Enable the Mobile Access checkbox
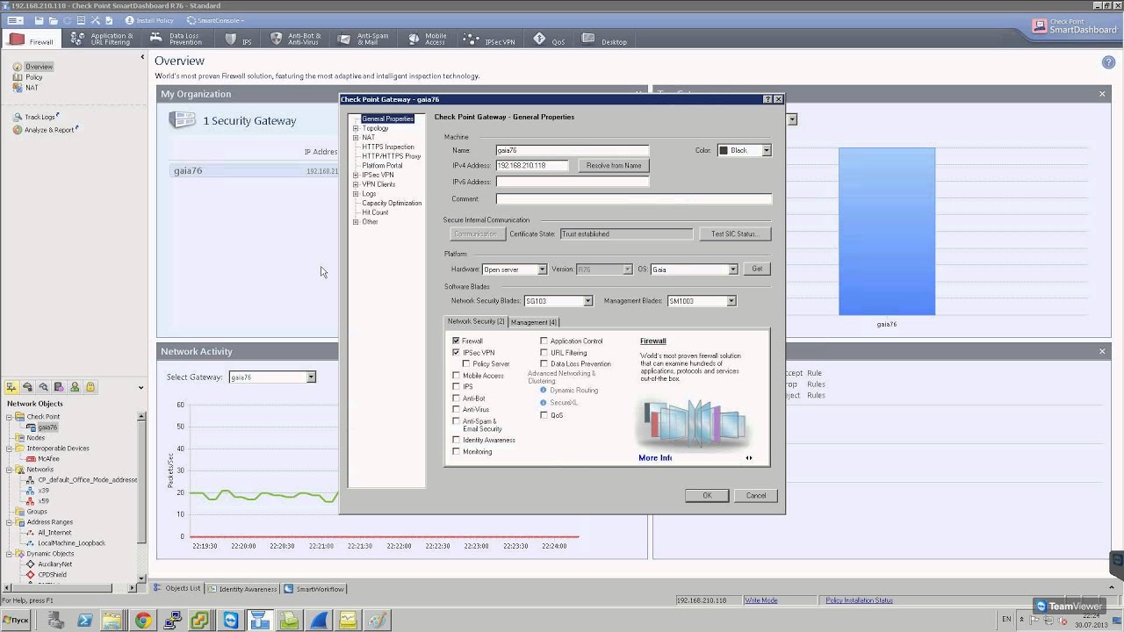This screenshot has width=1124, height=632. tap(456, 376)
